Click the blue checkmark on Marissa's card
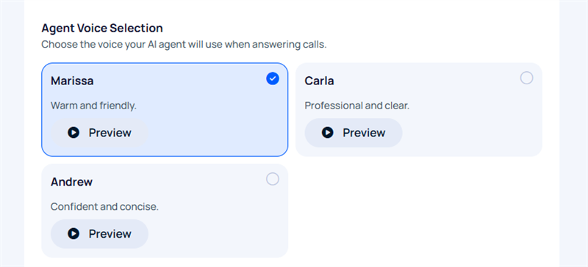 [x=273, y=78]
